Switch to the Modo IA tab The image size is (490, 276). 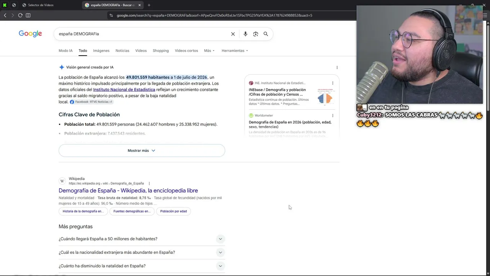(x=65, y=51)
